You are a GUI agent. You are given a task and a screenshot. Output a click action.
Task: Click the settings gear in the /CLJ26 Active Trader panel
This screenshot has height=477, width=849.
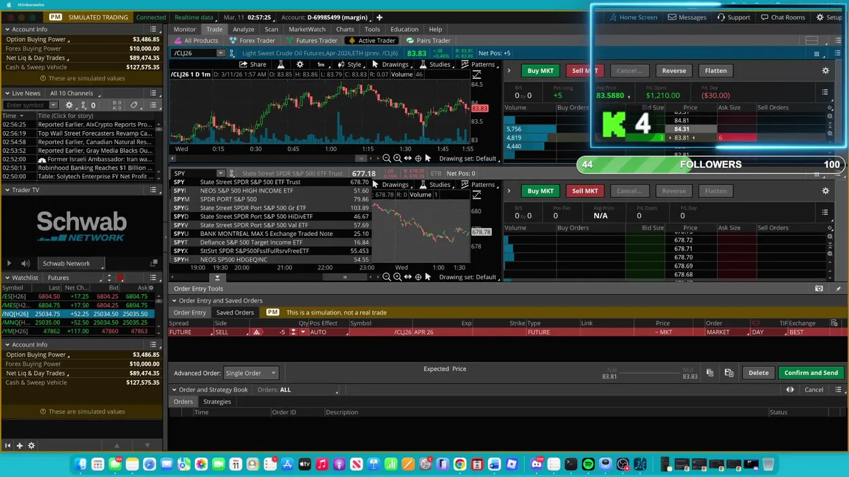point(825,70)
